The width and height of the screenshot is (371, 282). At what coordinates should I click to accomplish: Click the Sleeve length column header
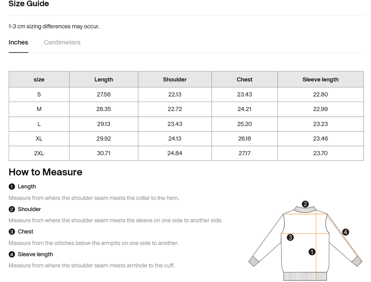pyautogui.click(x=320, y=80)
